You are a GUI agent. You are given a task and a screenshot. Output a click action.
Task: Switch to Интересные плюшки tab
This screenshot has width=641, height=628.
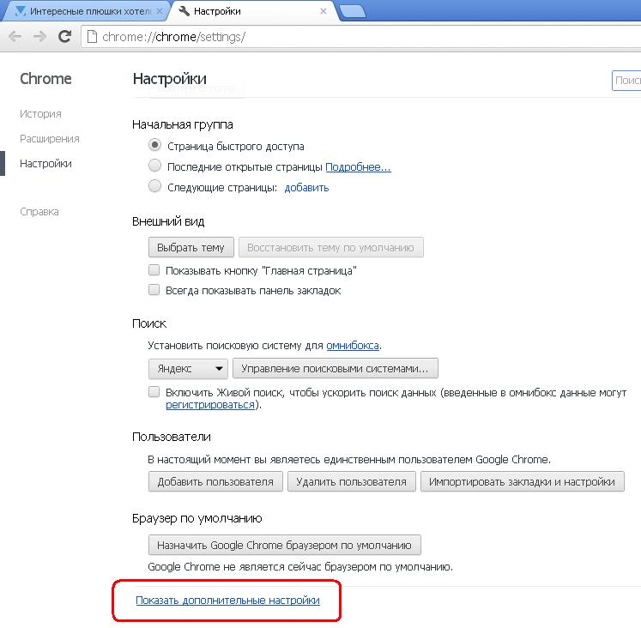click(x=86, y=11)
